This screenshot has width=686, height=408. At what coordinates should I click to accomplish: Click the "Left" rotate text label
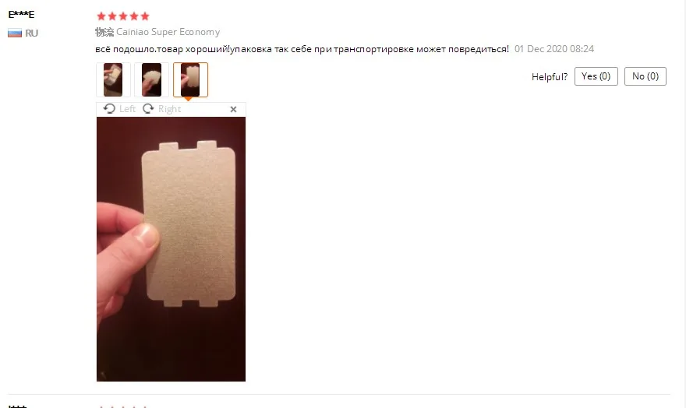pos(127,109)
